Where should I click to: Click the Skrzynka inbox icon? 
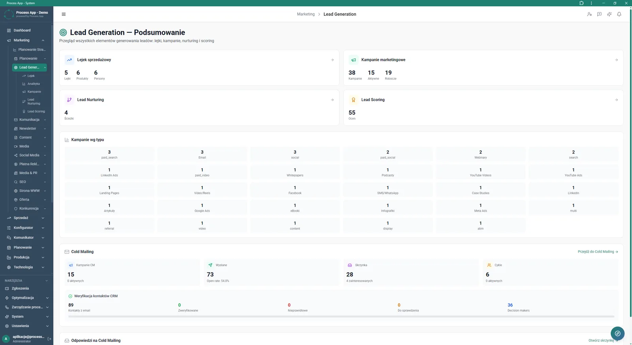pyautogui.click(x=350, y=265)
